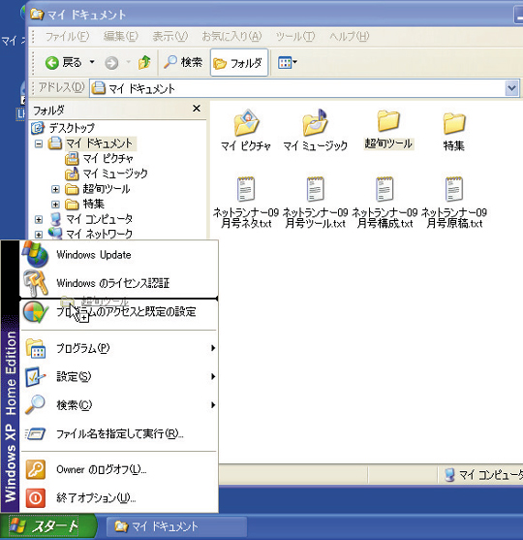Click the program access defaults icon
Image resolution: width=523 pixels, height=540 pixels.
coord(35,312)
